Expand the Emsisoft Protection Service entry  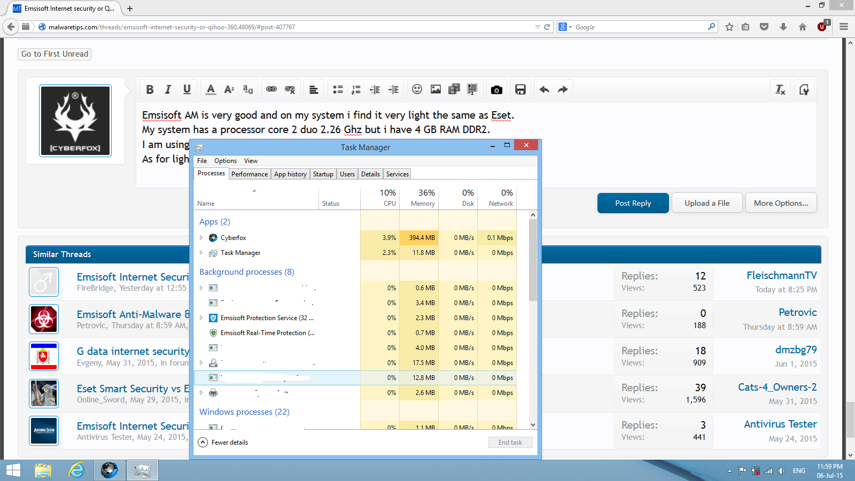(x=201, y=318)
